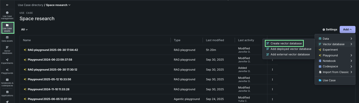Open Experiments in sidebar

click(7, 61)
